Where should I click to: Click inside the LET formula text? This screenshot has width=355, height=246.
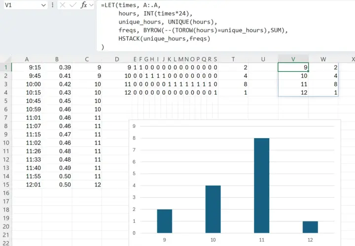[194, 26]
